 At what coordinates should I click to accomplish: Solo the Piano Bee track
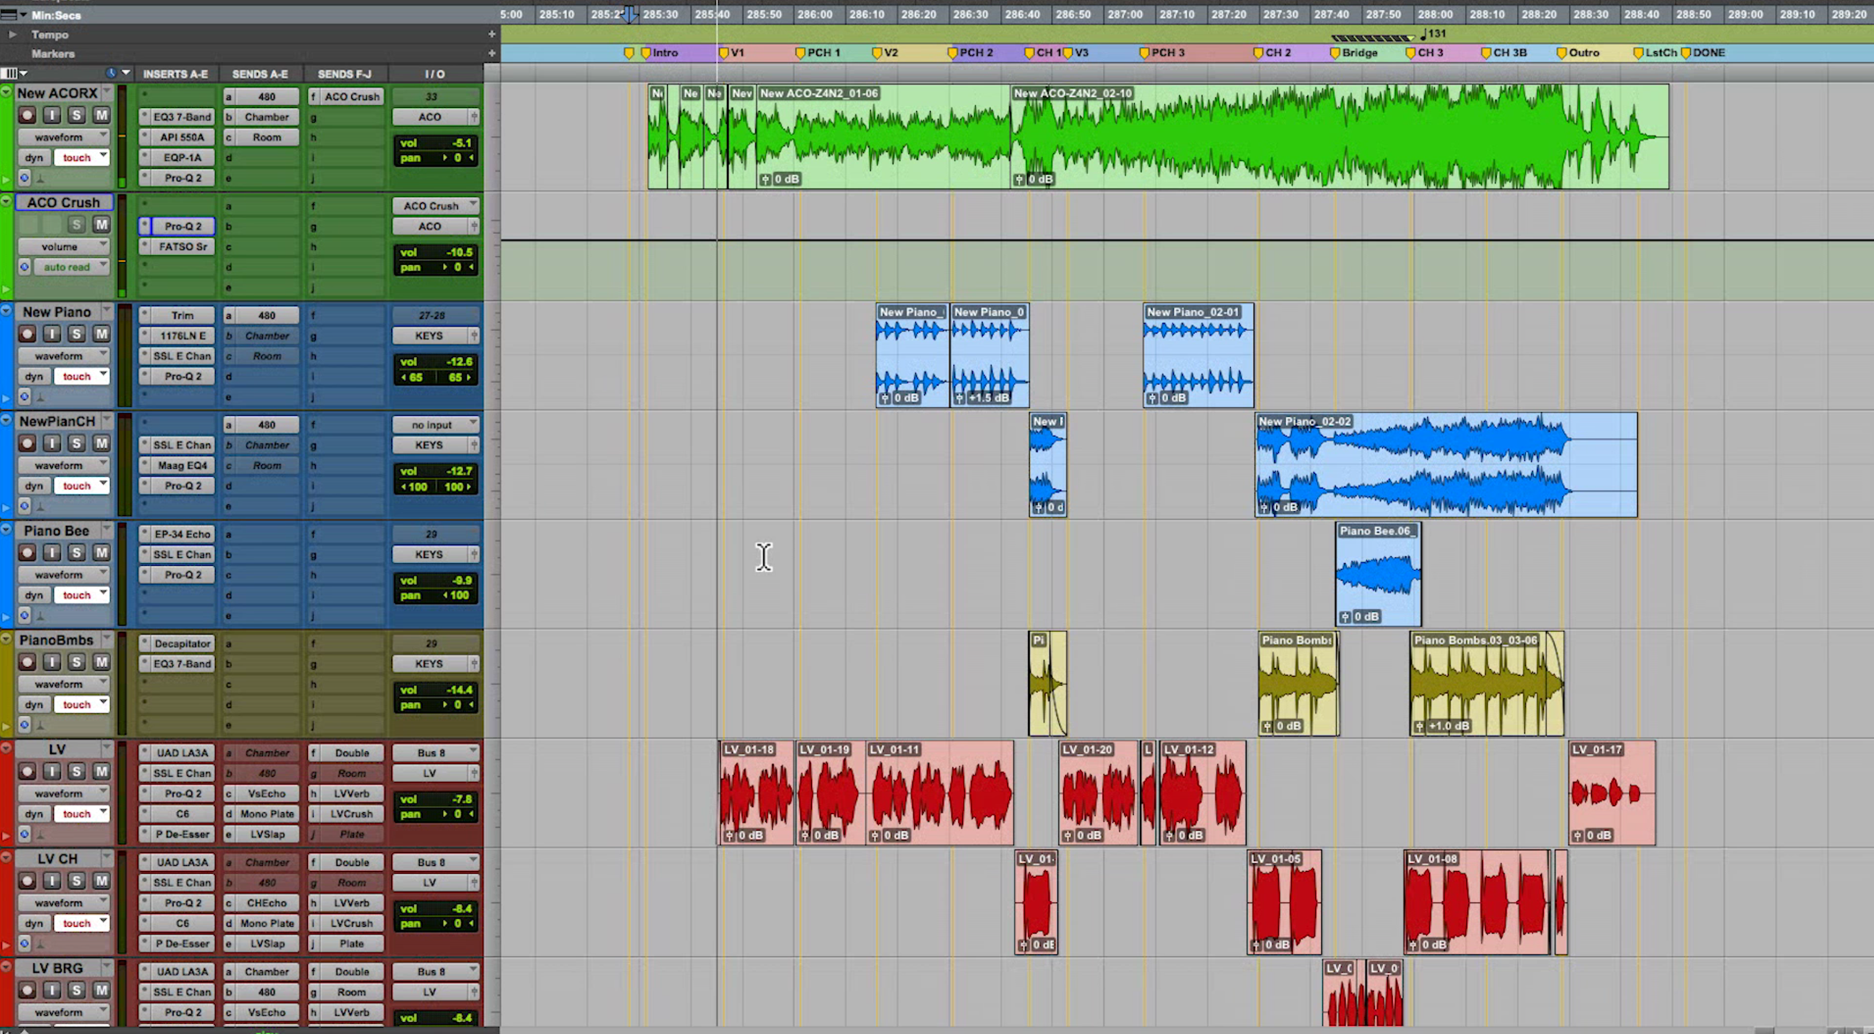[x=76, y=553]
